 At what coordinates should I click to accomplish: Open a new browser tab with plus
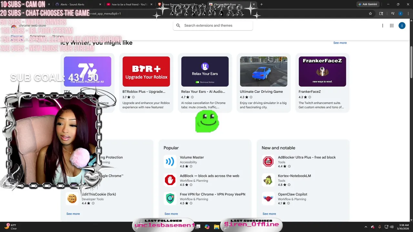click(261, 5)
